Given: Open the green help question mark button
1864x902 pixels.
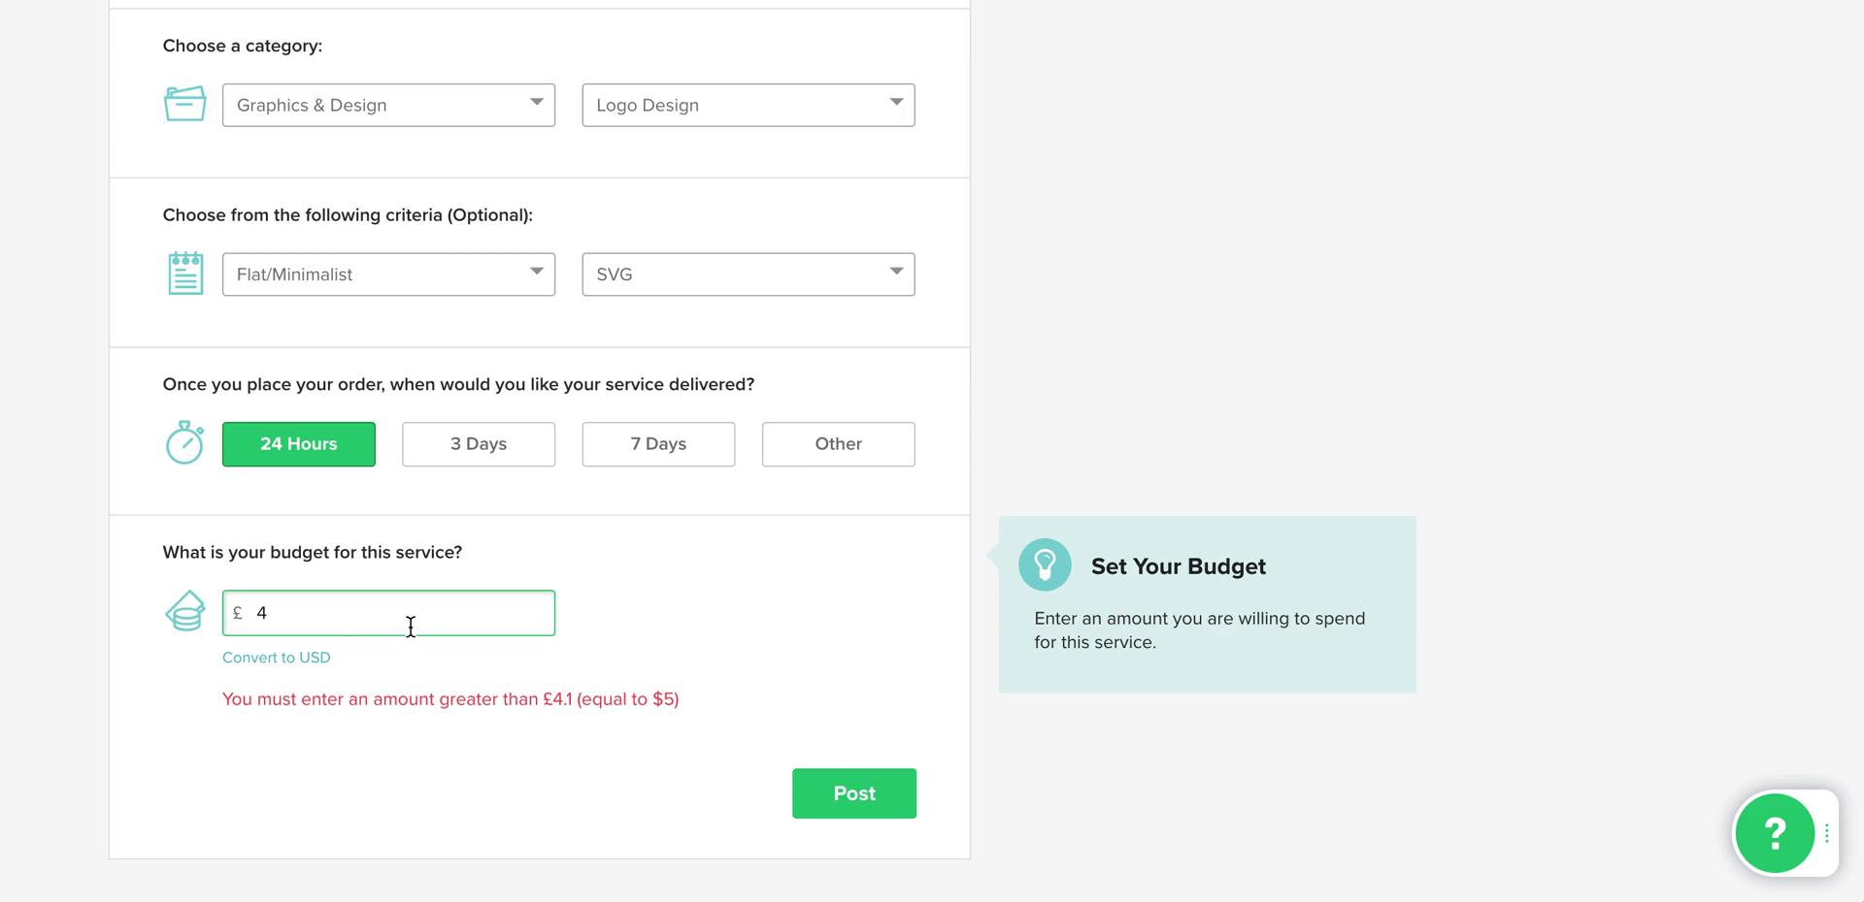Looking at the screenshot, I should pyautogui.click(x=1775, y=833).
